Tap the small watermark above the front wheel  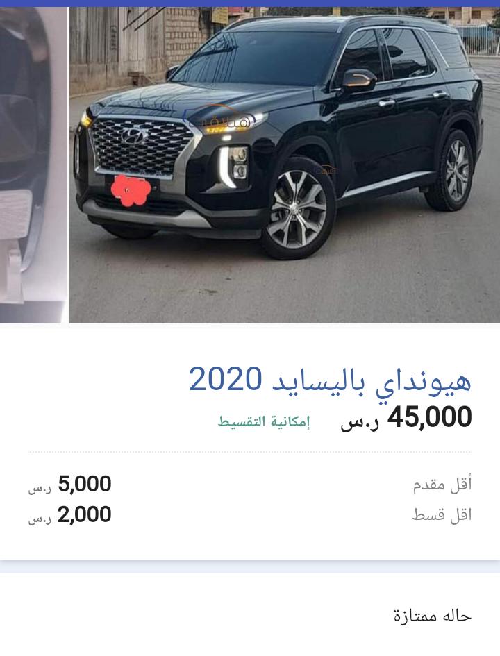(x=327, y=170)
